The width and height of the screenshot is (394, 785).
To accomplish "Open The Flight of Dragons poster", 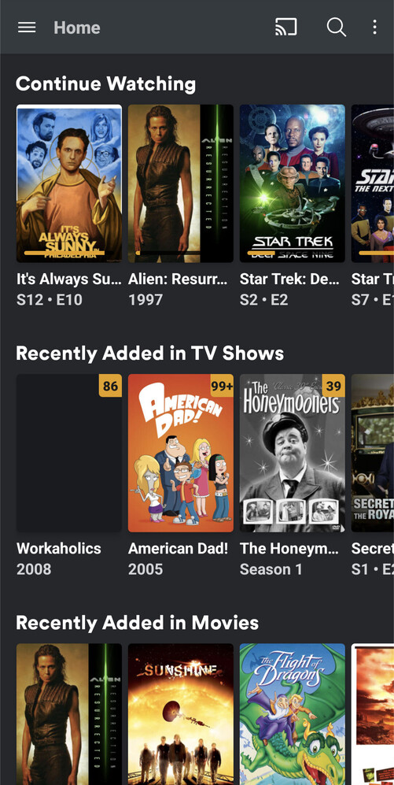I will coord(292,714).
